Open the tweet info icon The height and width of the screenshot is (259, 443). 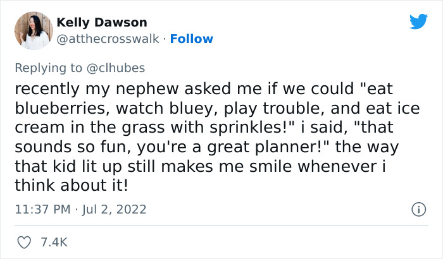(418, 209)
